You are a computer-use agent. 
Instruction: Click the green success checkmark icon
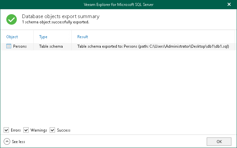click(x=12, y=19)
